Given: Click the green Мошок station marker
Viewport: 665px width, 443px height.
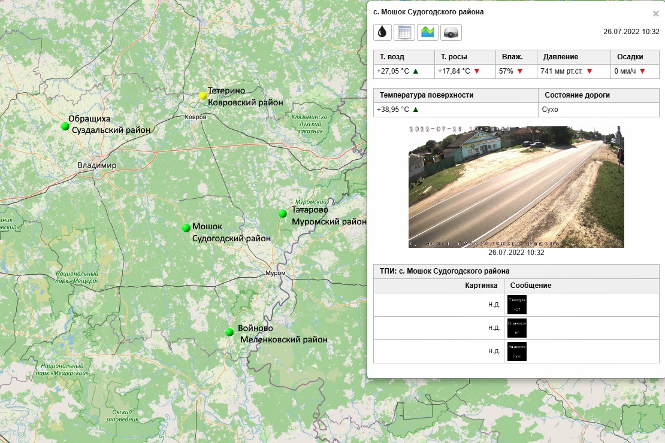Looking at the screenshot, I should [x=186, y=227].
